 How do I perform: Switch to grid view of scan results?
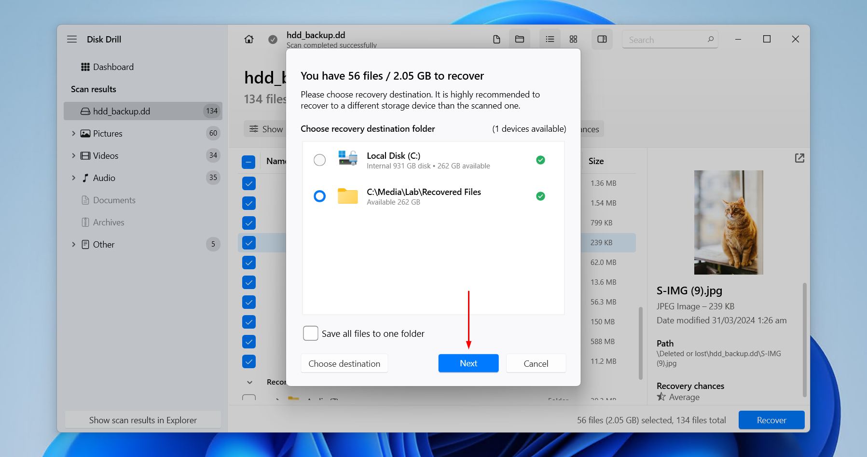573,39
